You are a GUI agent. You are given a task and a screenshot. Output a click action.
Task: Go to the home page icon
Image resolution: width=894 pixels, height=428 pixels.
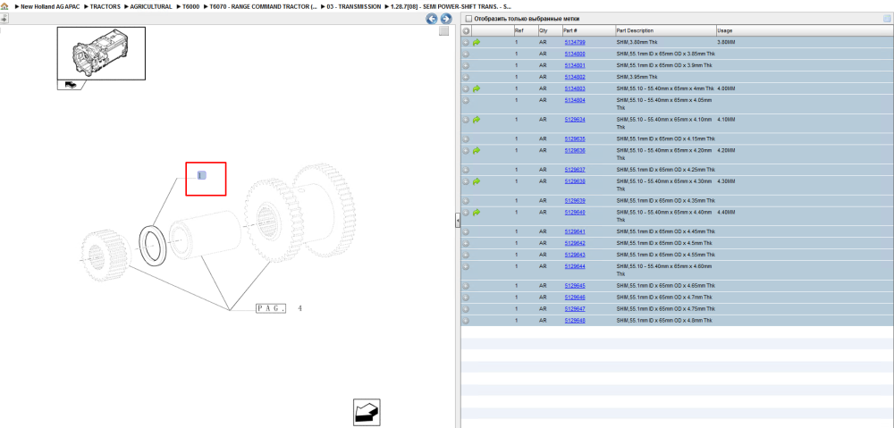click(4, 6)
